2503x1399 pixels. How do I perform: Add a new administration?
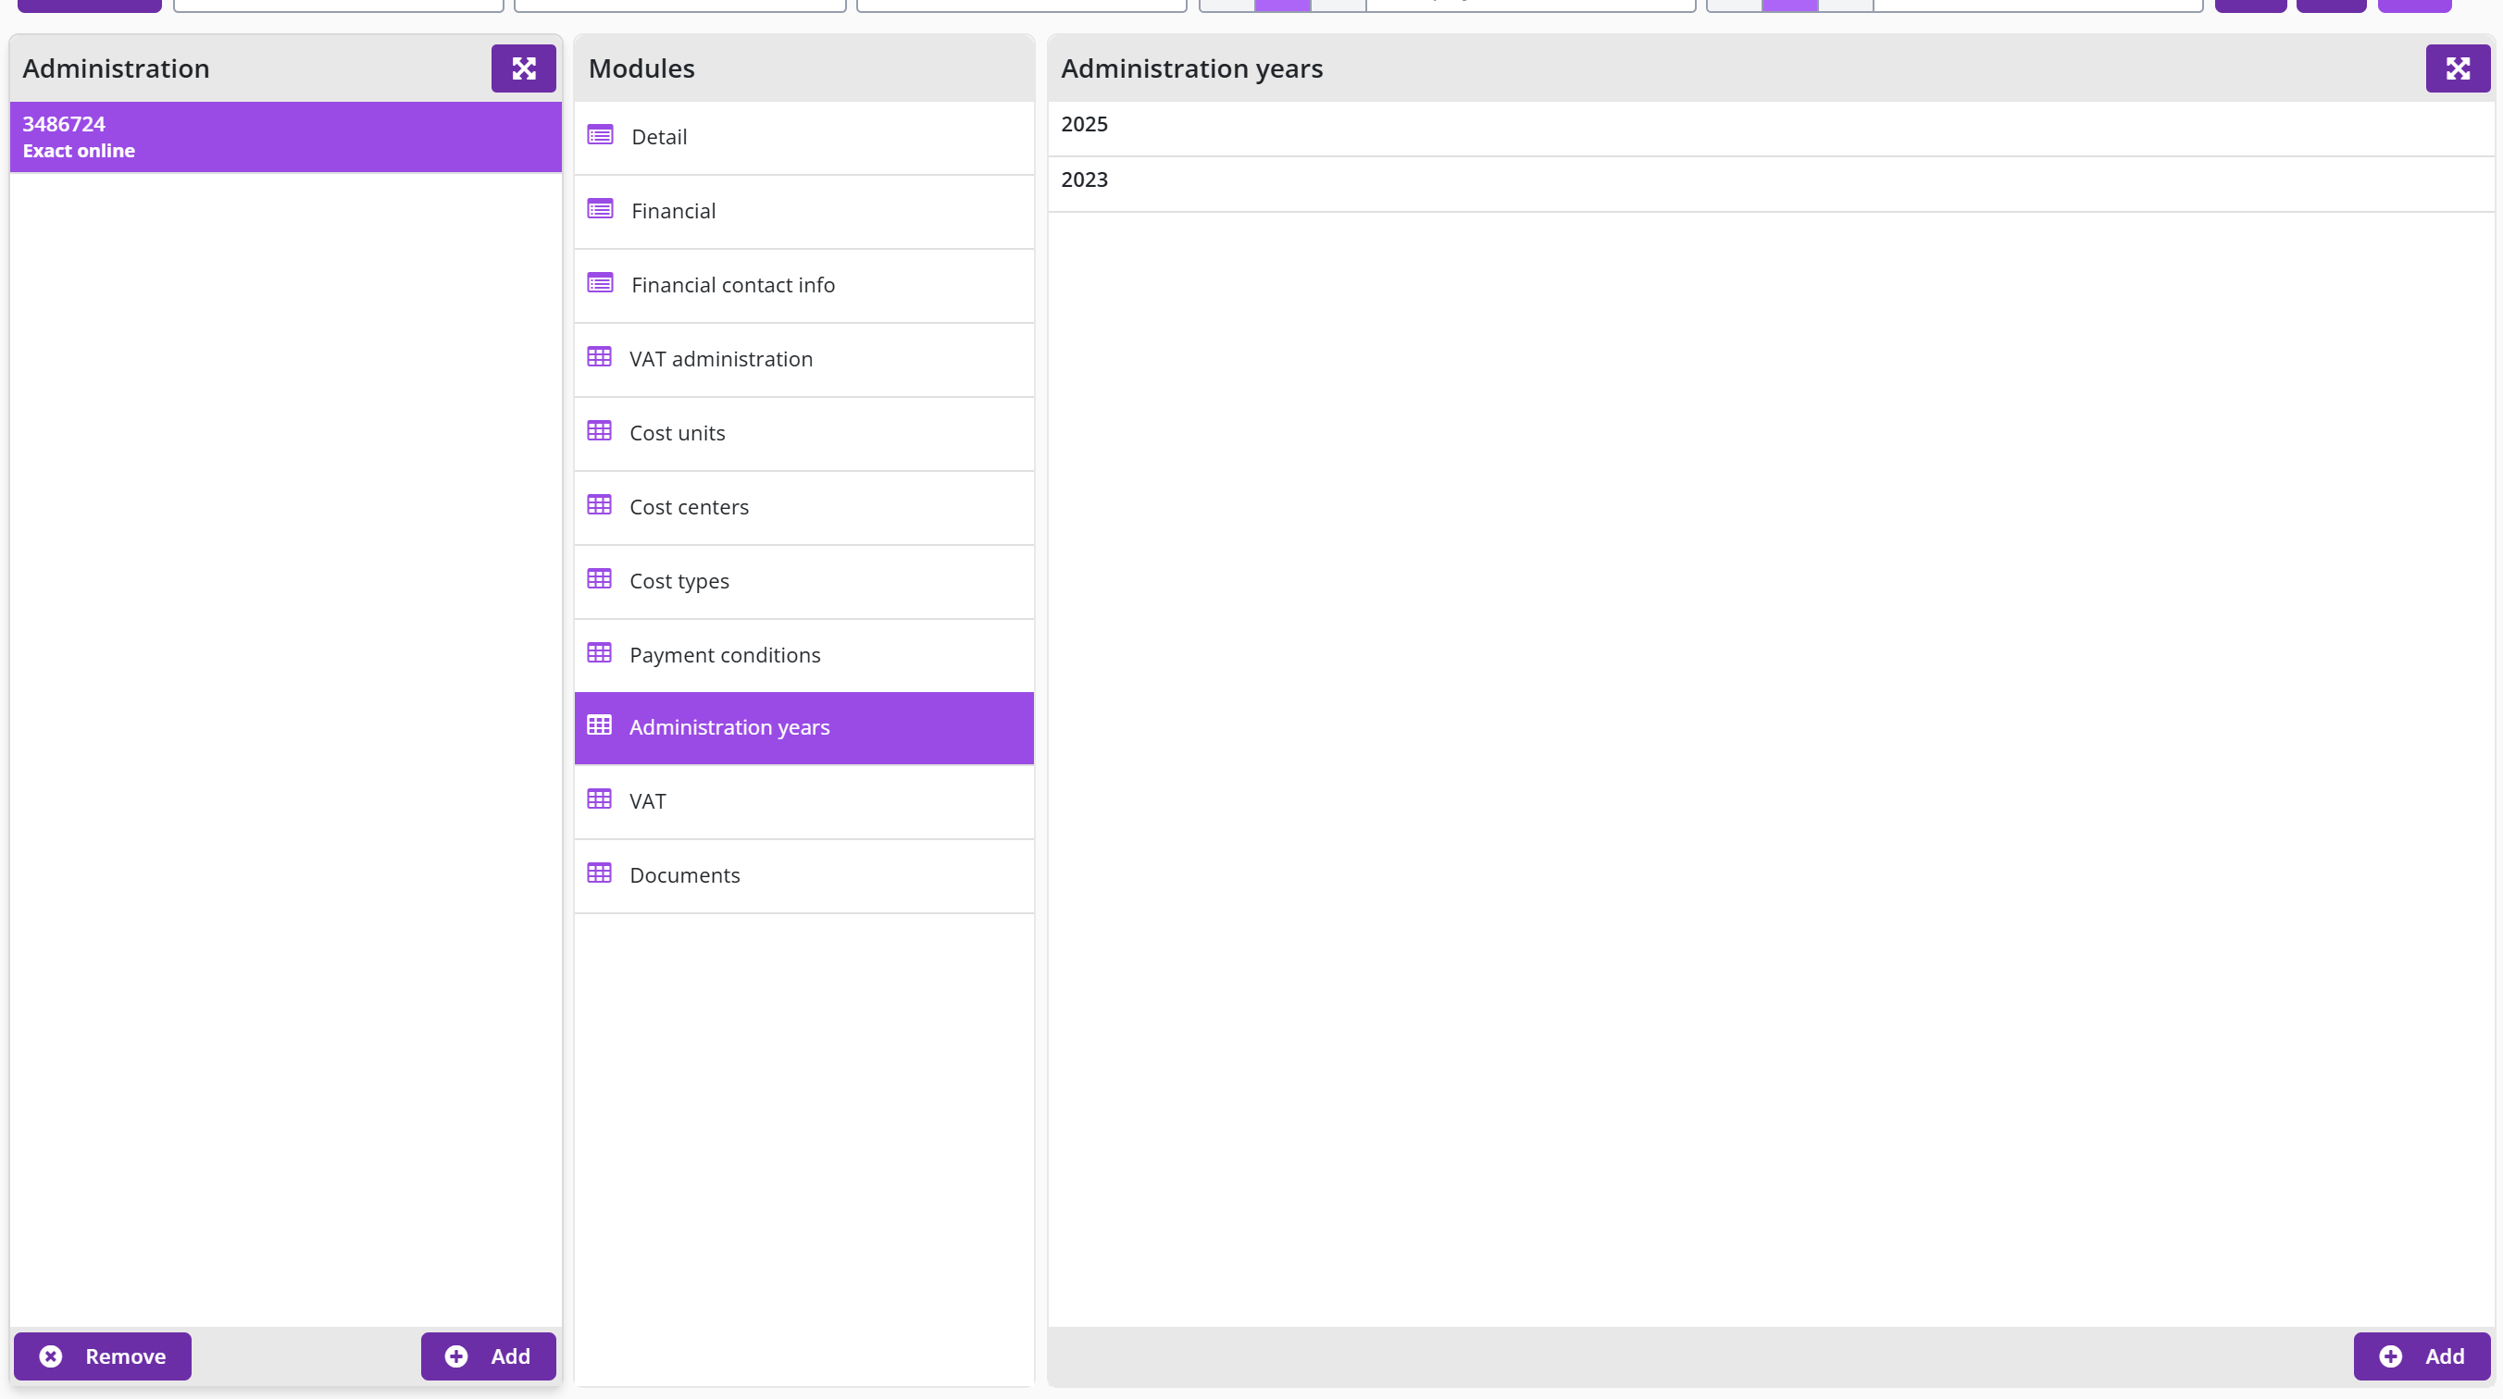(x=488, y=1356)
